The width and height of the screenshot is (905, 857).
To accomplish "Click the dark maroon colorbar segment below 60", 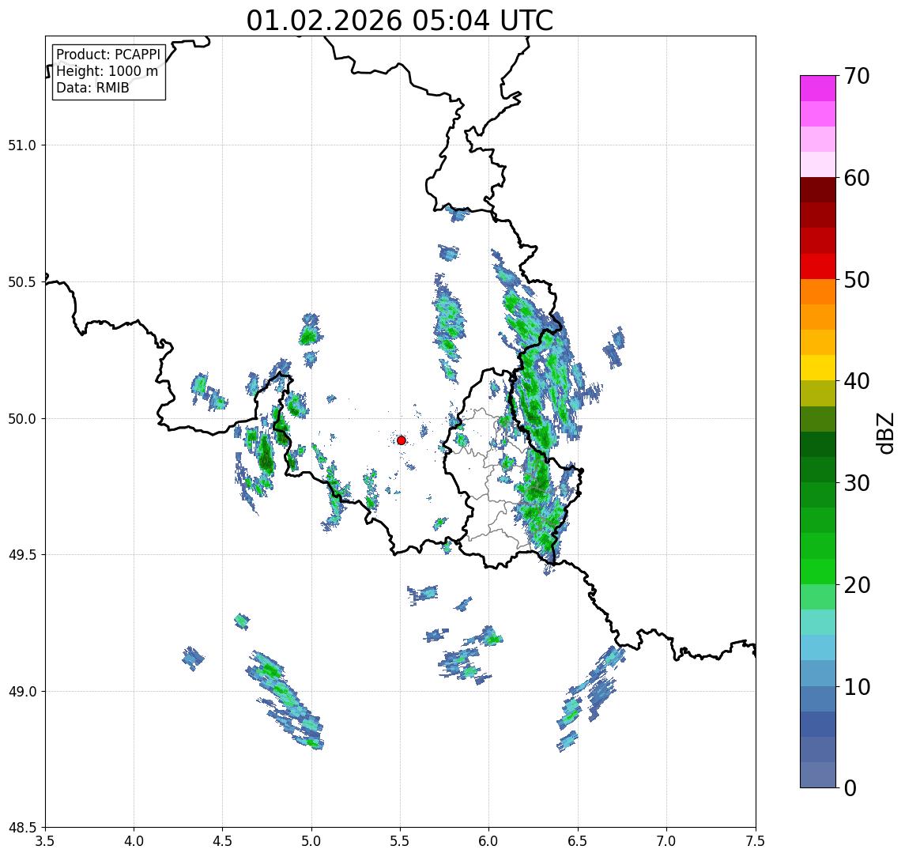I will coord(818,190).
